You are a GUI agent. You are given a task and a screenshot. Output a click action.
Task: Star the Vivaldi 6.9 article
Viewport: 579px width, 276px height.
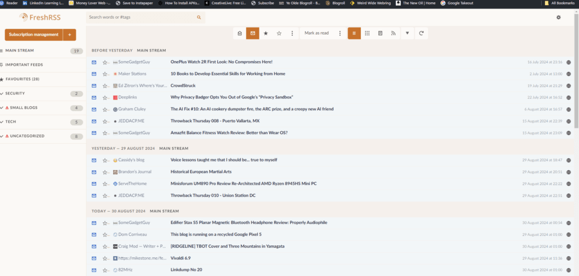point(105,258)
